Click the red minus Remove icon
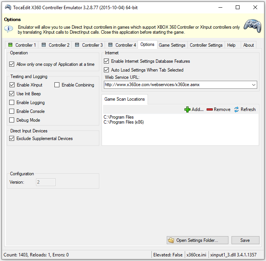Viewport: 266px width, 261px height. point(210,109)
